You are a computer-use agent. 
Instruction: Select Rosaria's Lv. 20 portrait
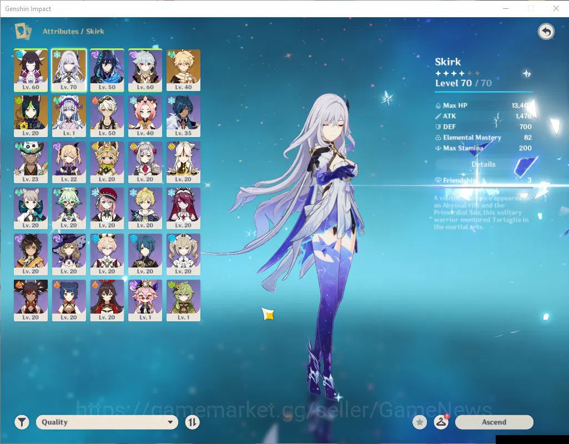click(183, 208)
